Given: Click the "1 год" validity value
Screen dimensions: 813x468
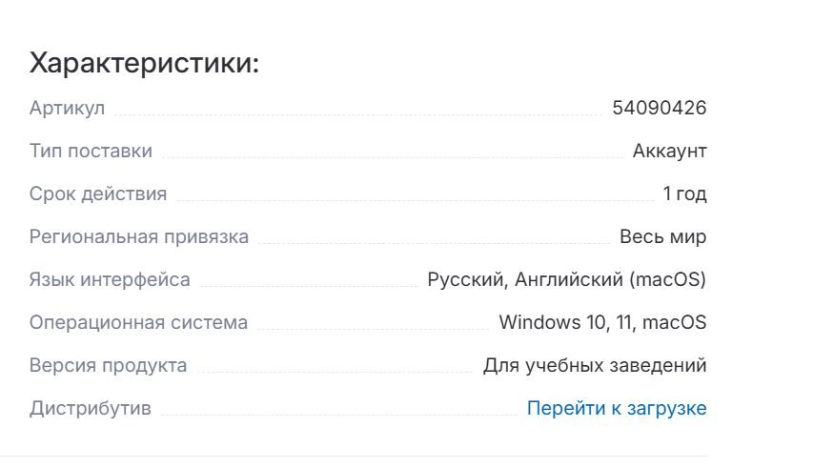Looking at the screenshot, I should pyautogui.click(x=684, y=194).
